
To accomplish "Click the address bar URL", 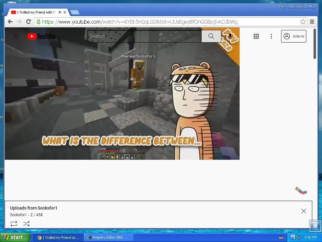I will tap(140, 22).
